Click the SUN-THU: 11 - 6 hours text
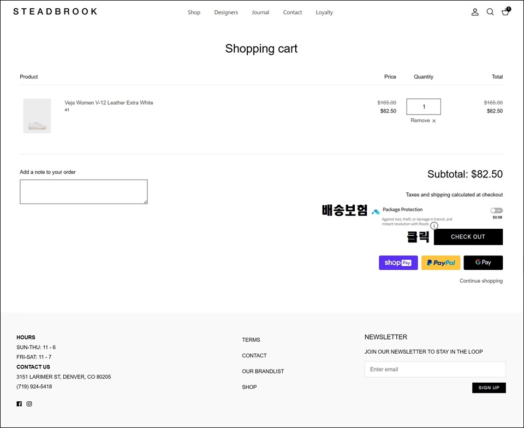The height and width of the screenshot is (428, 524). pyautogui.click(x=36, y=348)
